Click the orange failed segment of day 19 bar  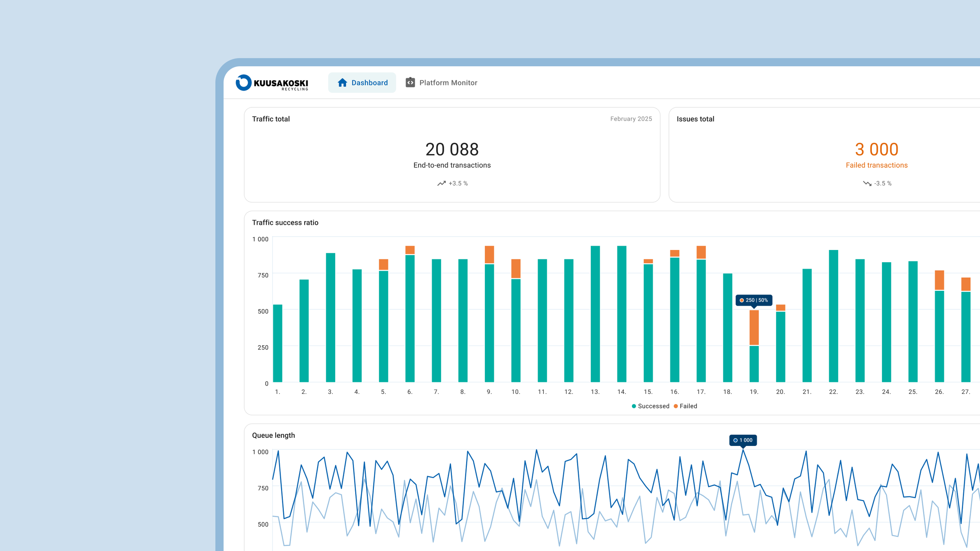point(754,328)
